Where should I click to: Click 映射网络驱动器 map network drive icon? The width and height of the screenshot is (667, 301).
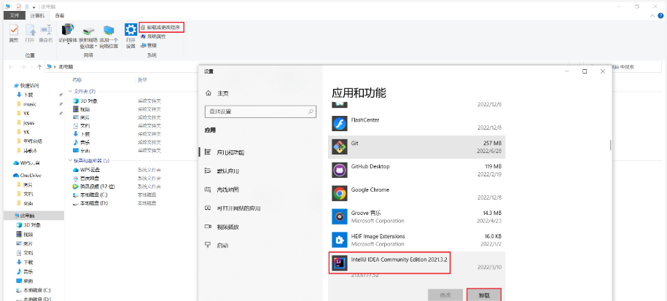(x=88, y=31)
